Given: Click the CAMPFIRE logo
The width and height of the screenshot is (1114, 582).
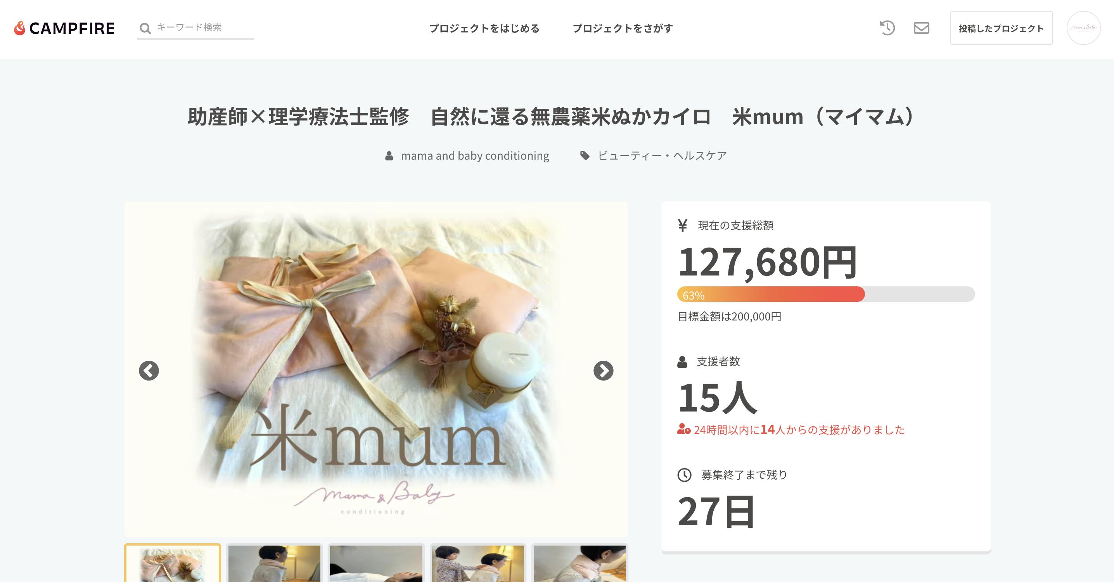Looking at the screenshot, I should click(x=64, y=28).
